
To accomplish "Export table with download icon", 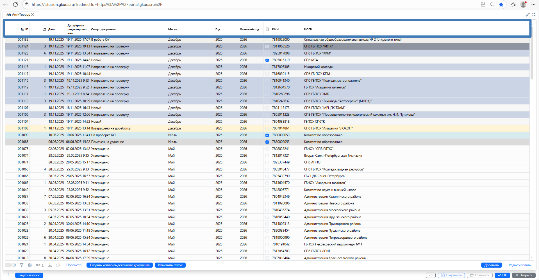I will click(50, 265).
